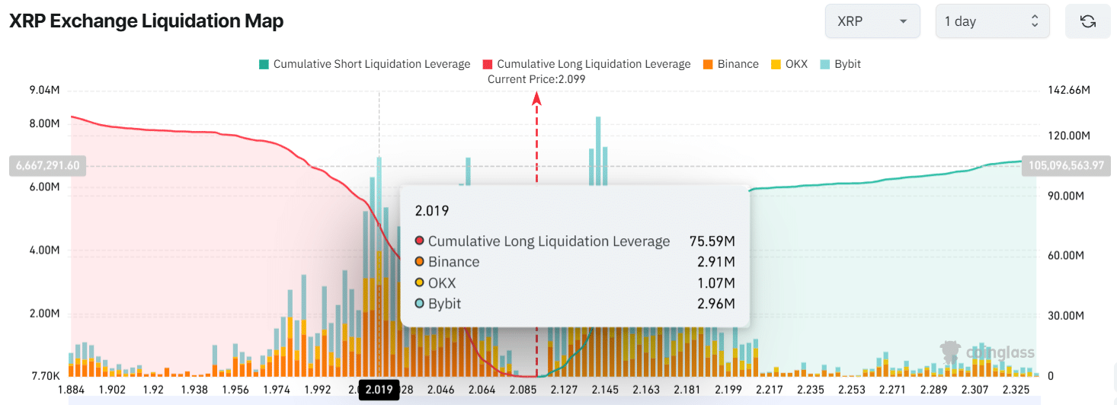Click the 105,096,563.97 right axis value label

(1071, 165)
